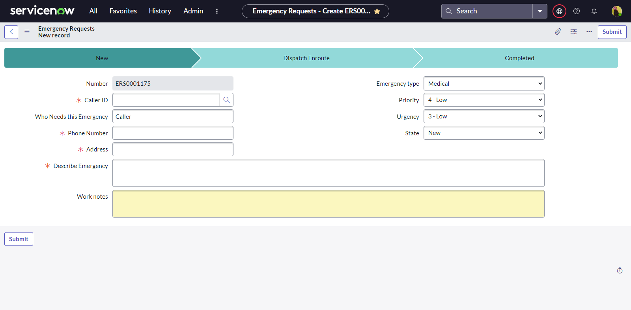Click the paperclip manage attachments icon

coord(558,32)
